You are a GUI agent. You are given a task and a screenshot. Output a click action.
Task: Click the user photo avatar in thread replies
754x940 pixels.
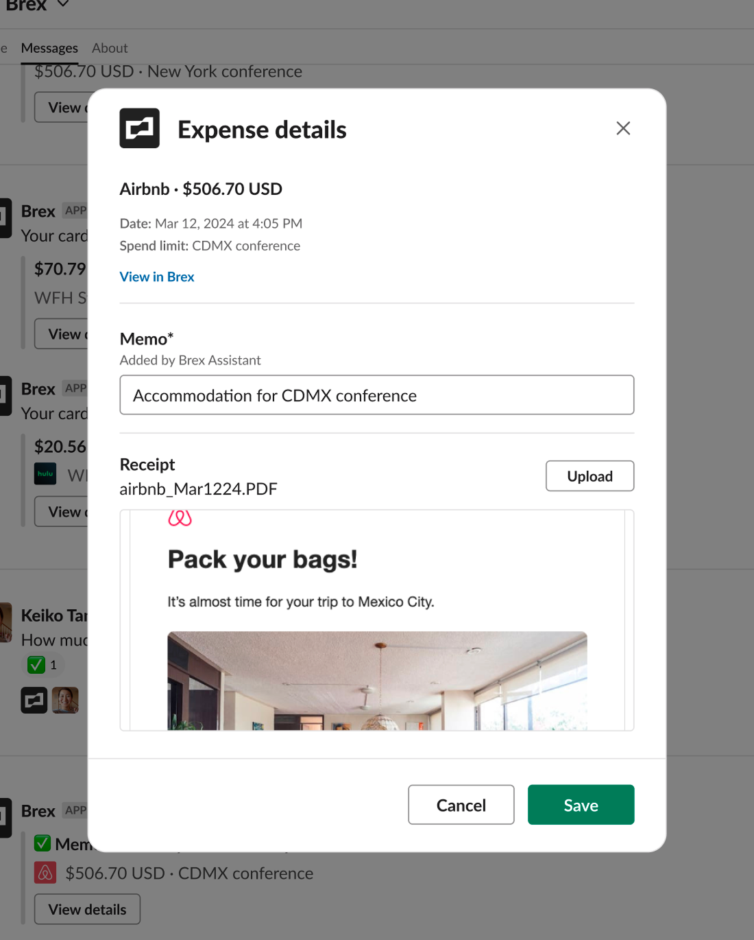pyautogui.click(x=65, y=701)
